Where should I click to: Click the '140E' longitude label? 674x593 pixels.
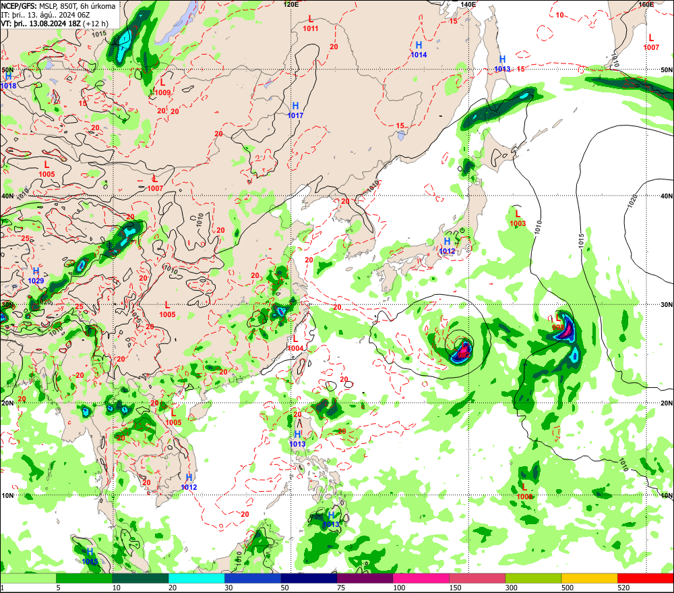coord(468,4)
